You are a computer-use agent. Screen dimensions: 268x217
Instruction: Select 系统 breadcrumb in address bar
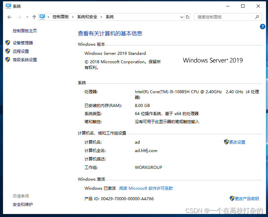(110, 17)
